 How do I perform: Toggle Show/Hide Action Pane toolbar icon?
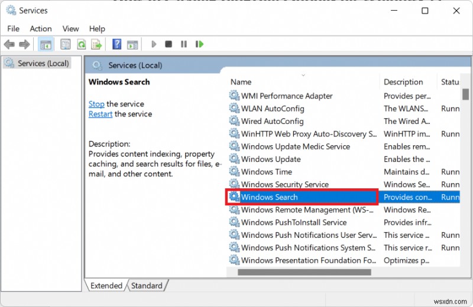(132, 45)
